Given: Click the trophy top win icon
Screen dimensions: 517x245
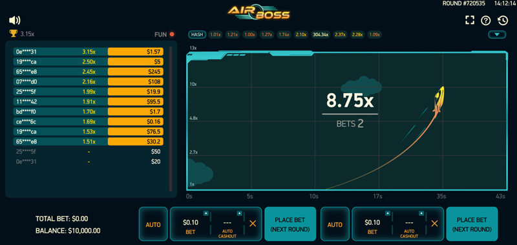Looking at the screenshot, I should tap(13, 34).
